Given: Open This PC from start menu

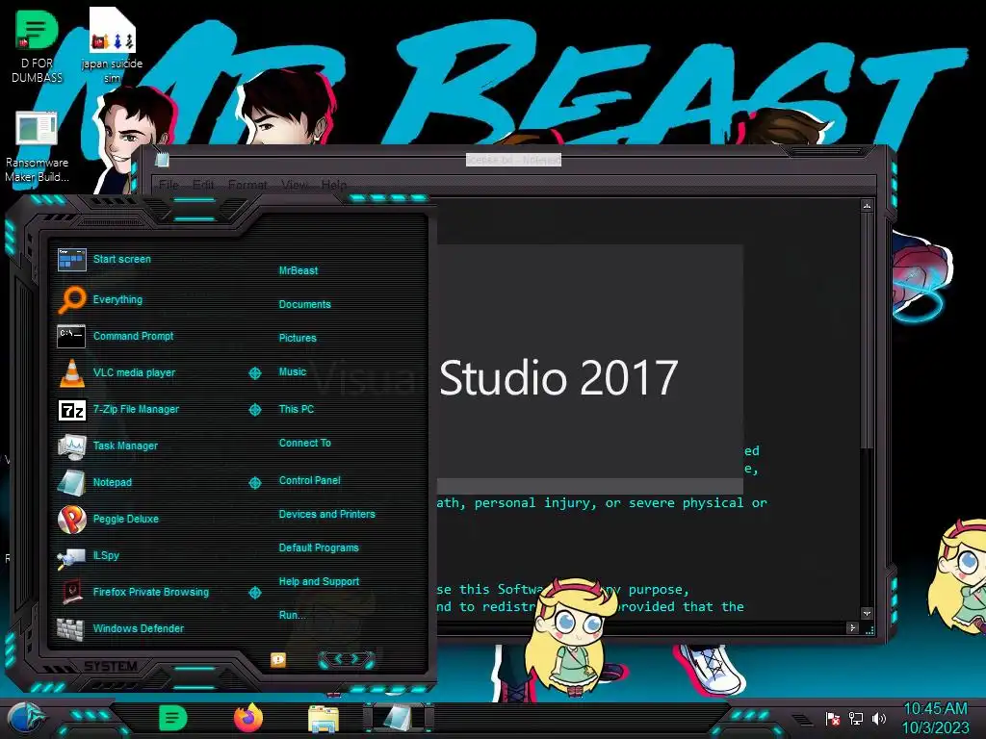Looking at the screenshot, I should point(297,409).
